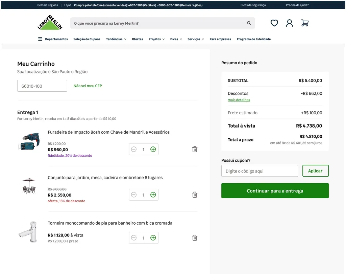Open Torneira monocomando product title
The image size is (346, 274).
click(110, 223)
